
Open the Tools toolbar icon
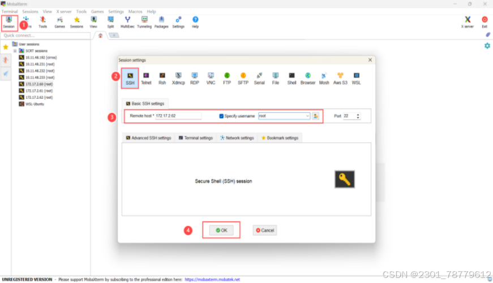point(43,23)
